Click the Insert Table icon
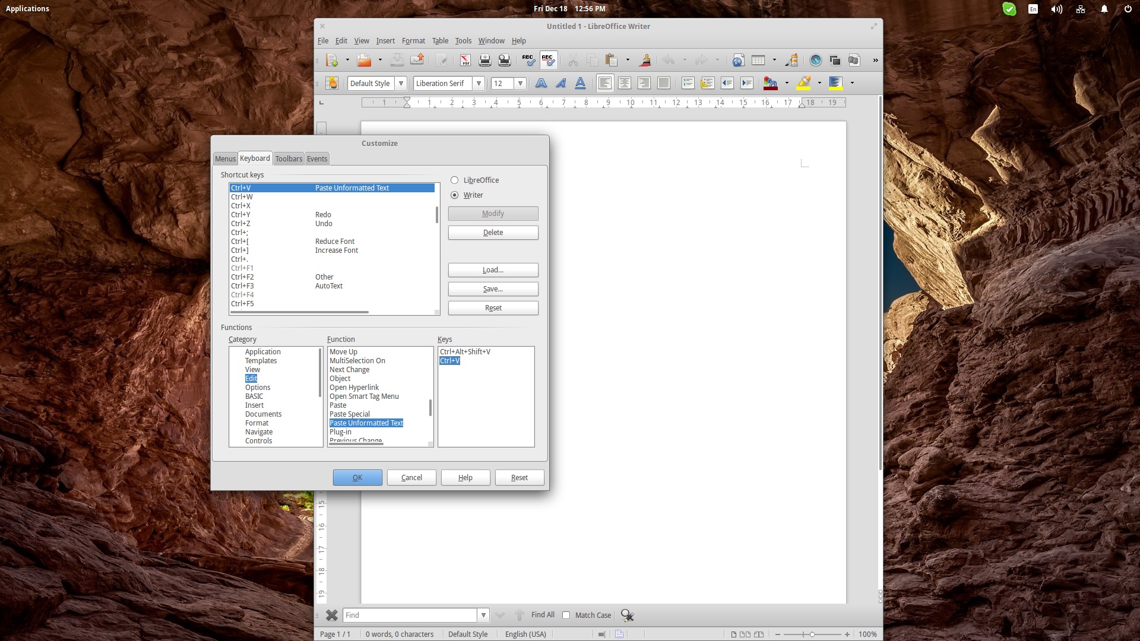The height and width of the screenshot is (641, 1140). pos(758,60)
